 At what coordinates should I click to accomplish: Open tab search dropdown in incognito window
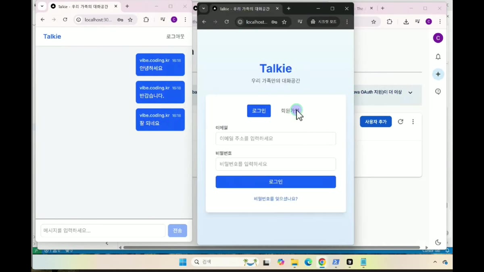tap(204, 8)
